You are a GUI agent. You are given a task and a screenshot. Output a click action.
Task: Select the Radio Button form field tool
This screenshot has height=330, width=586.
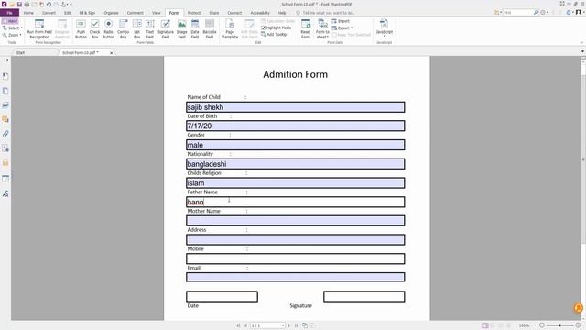(108, 28)
